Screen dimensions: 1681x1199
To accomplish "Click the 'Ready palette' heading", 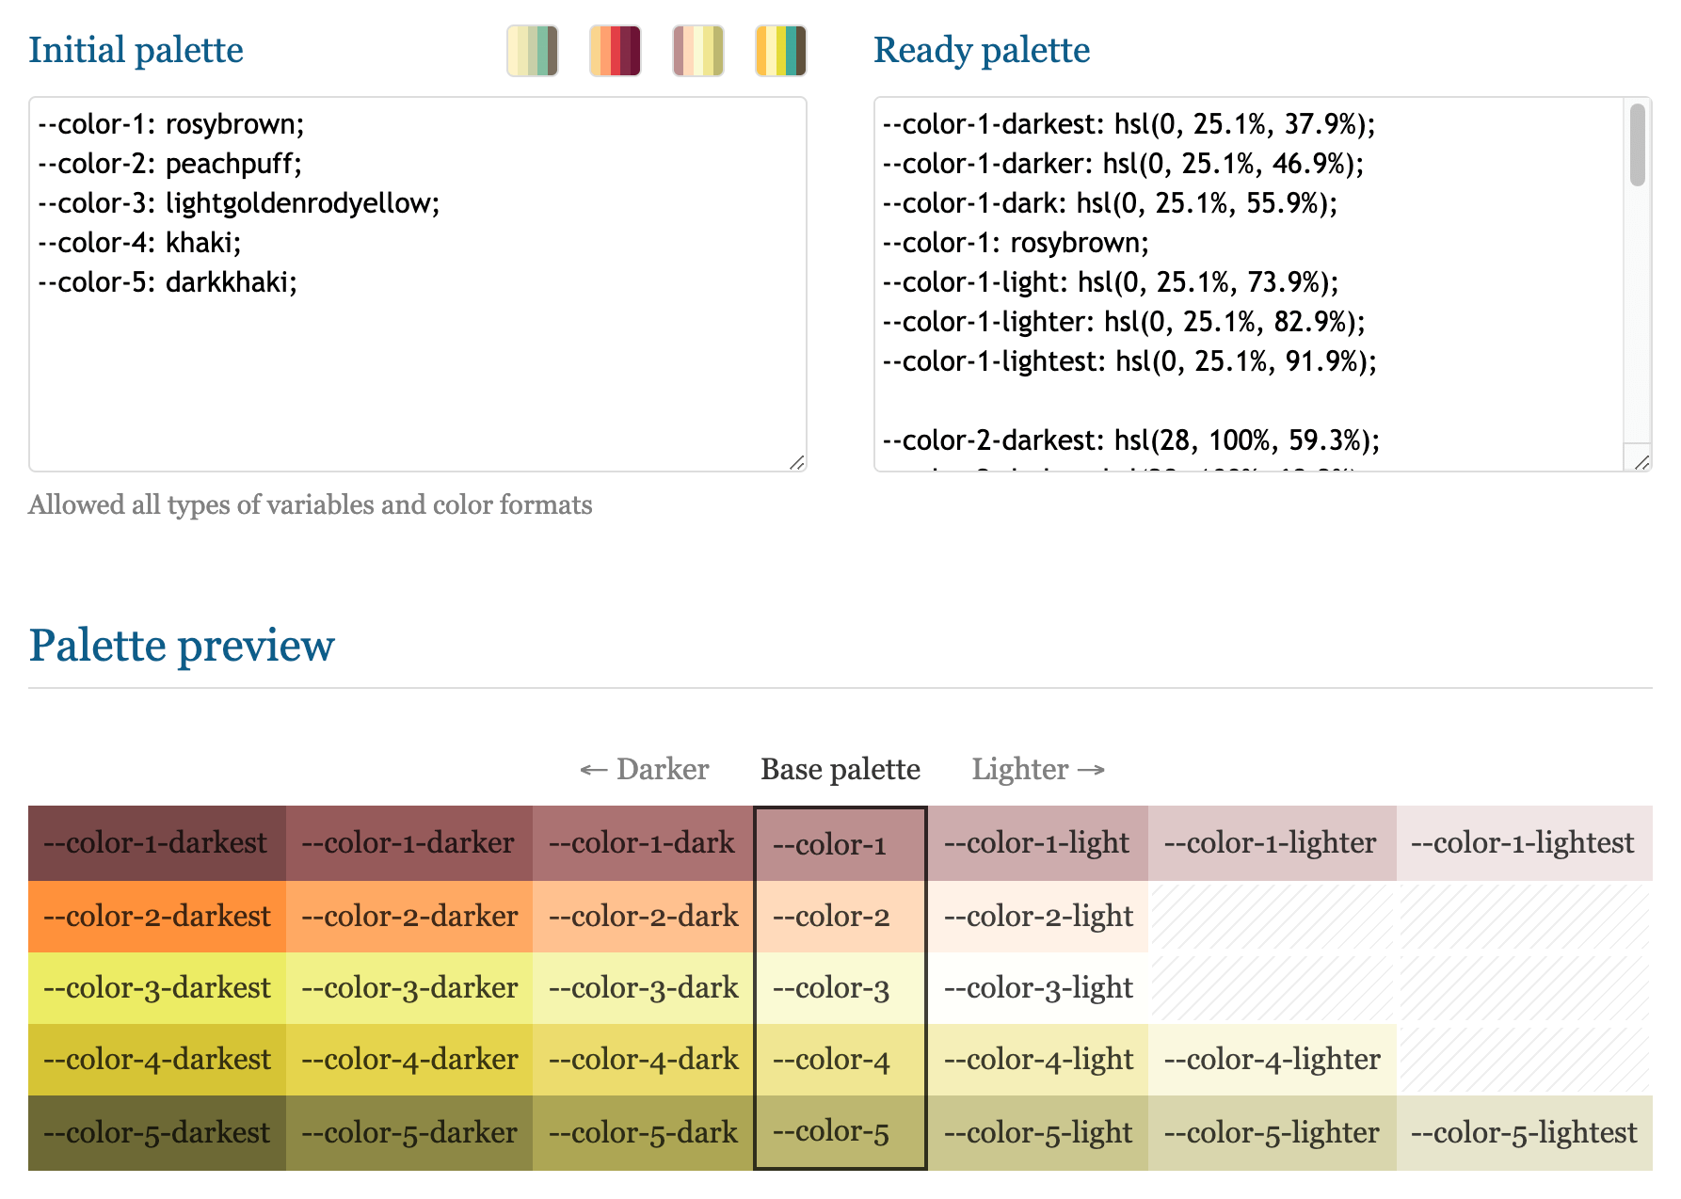I will [982, 50].
